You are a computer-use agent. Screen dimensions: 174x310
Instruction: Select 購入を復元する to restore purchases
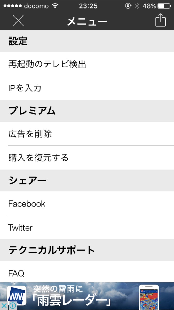coord(87,158)
